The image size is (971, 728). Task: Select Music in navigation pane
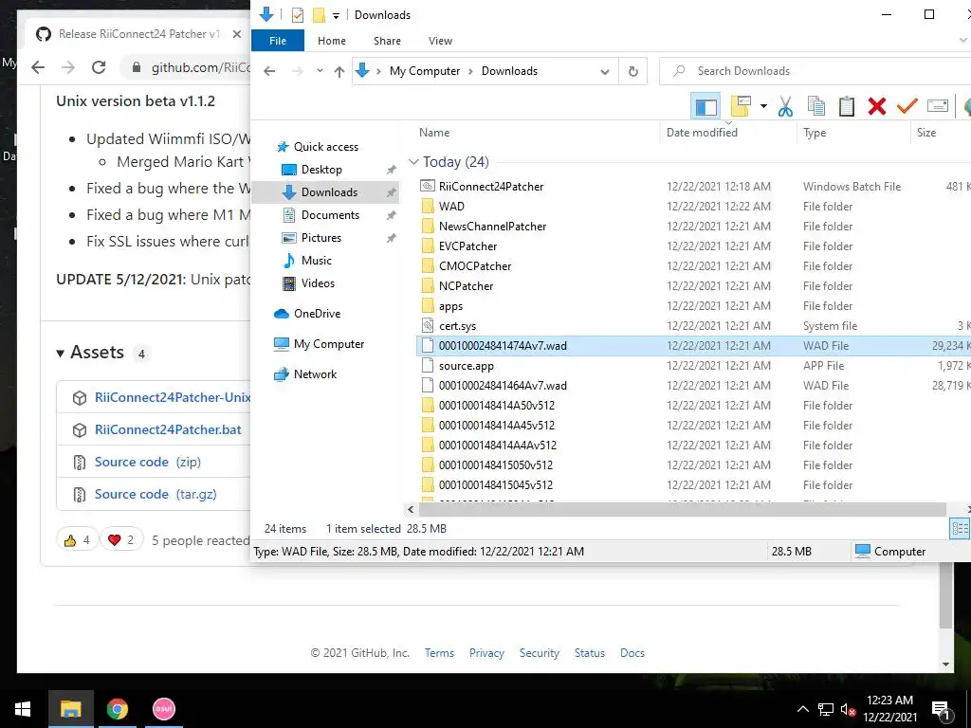(x=317, y=261)
